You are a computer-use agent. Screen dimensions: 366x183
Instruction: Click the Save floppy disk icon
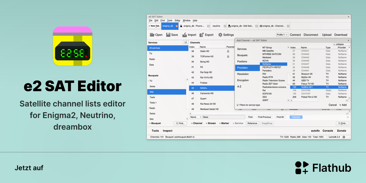(x=168, y=35)
